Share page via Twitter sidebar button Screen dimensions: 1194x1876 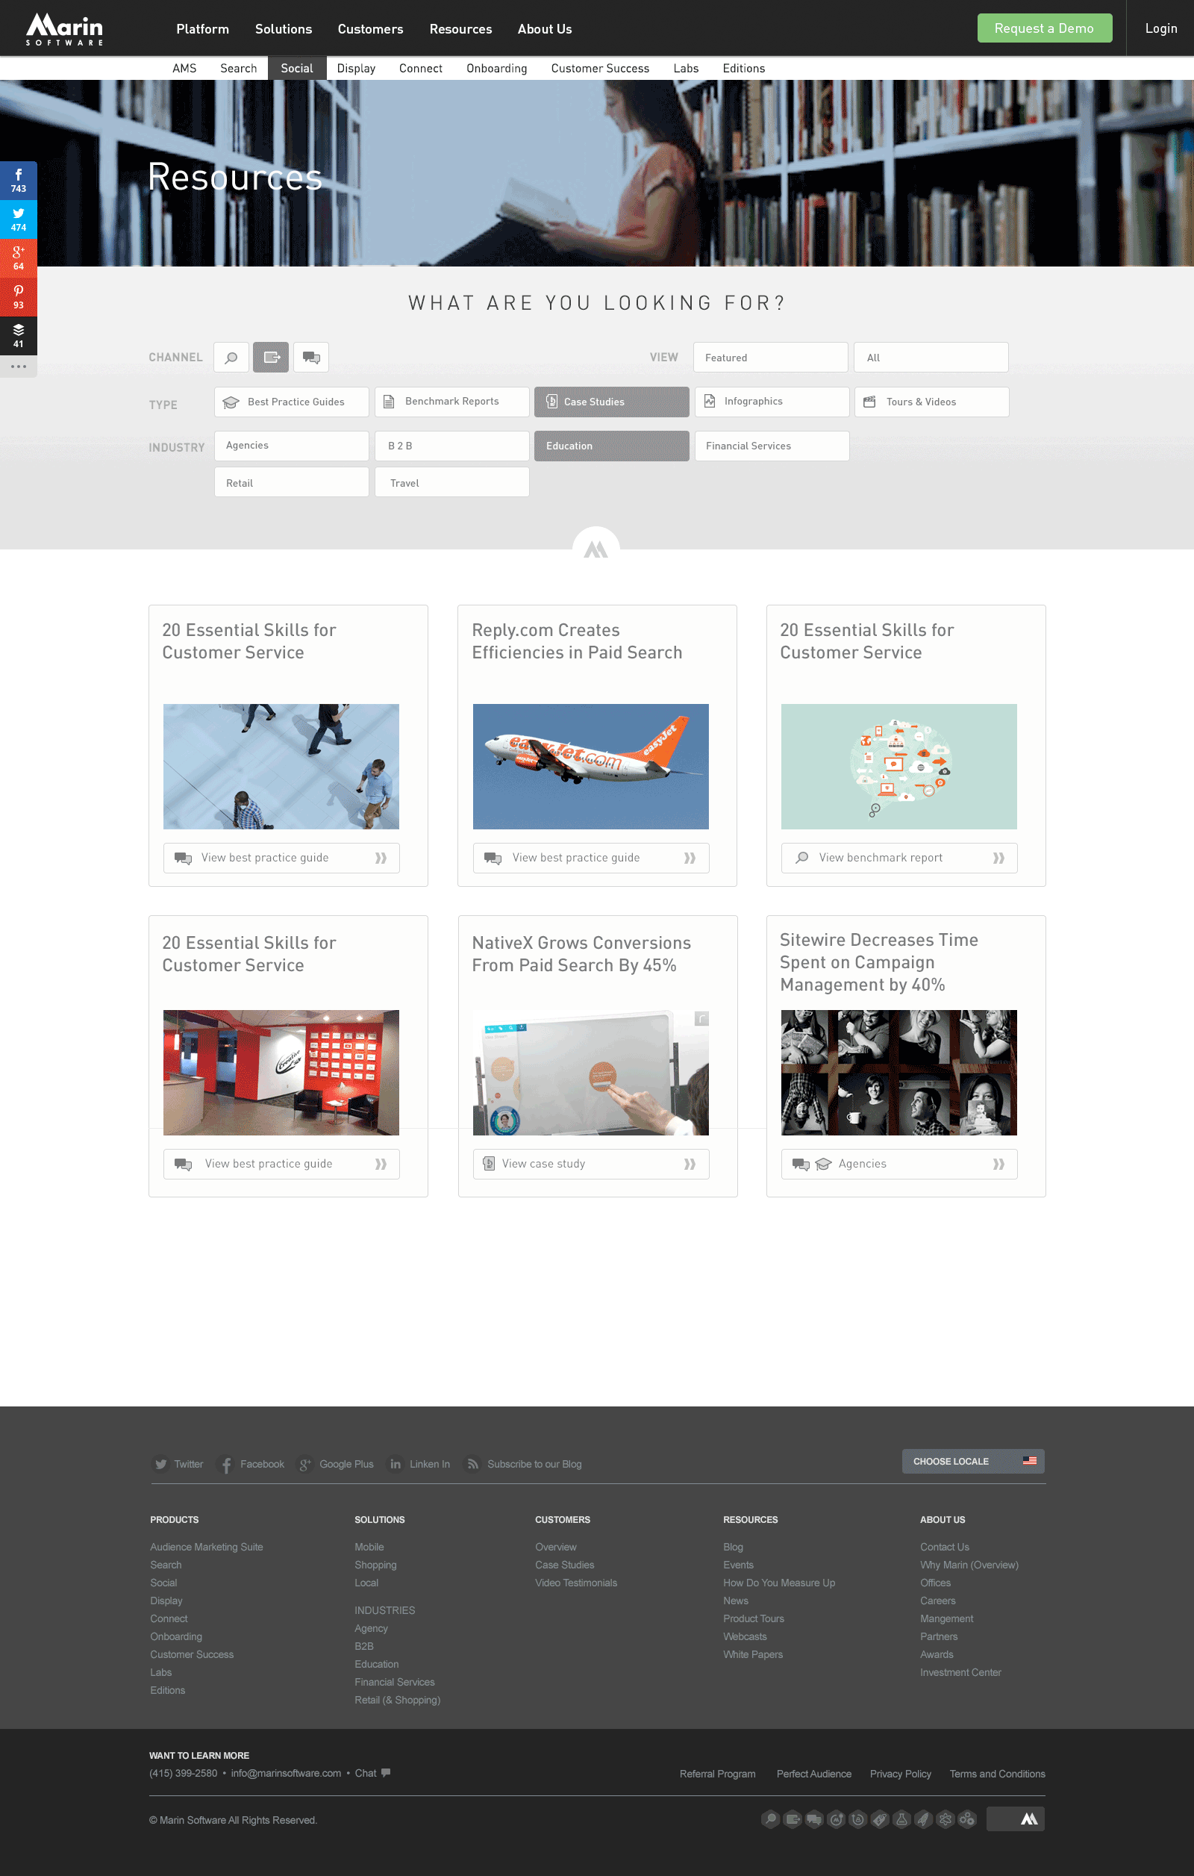(x=19, y=219)
